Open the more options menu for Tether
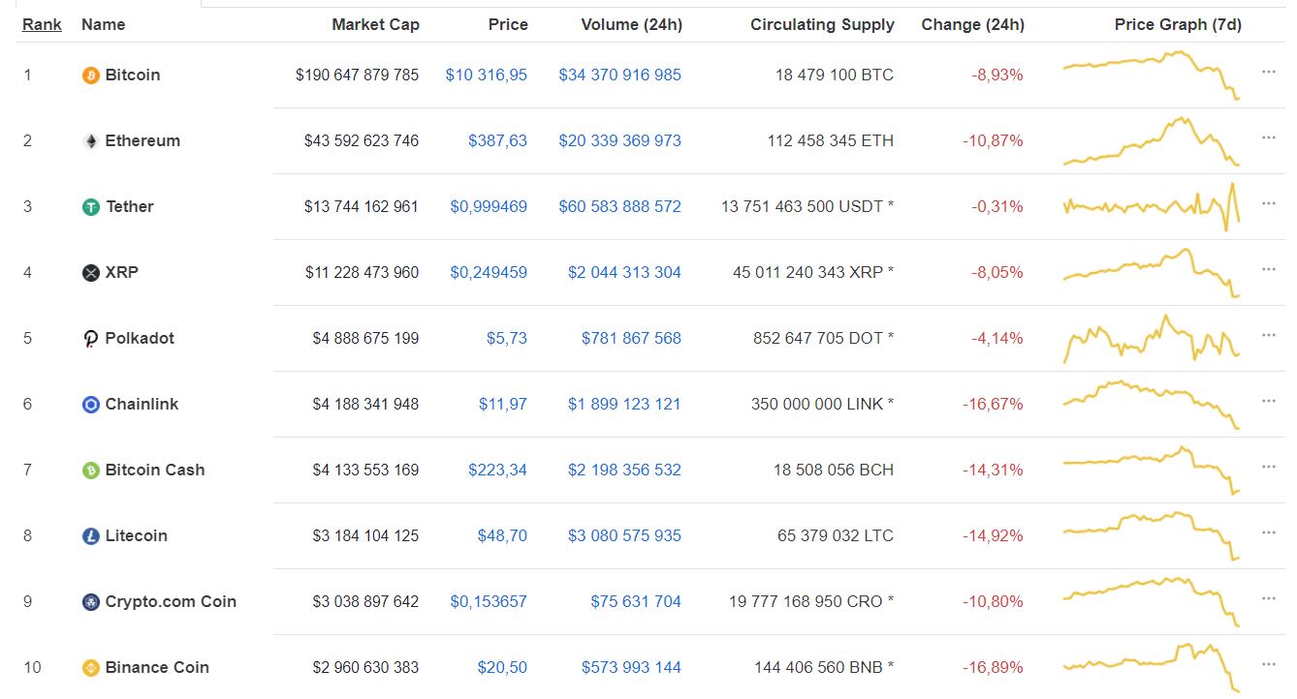 tap(1269, 203)
